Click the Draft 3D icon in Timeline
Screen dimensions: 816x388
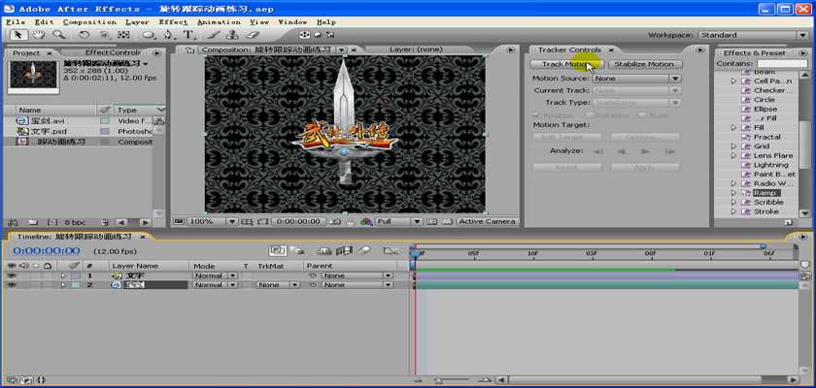(x=297, y=250)
